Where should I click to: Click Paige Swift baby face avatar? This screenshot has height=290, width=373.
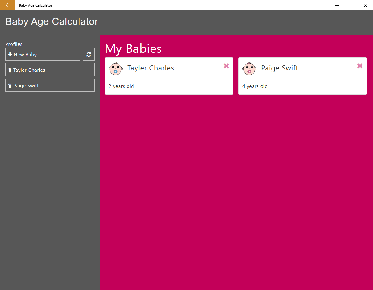249,68
